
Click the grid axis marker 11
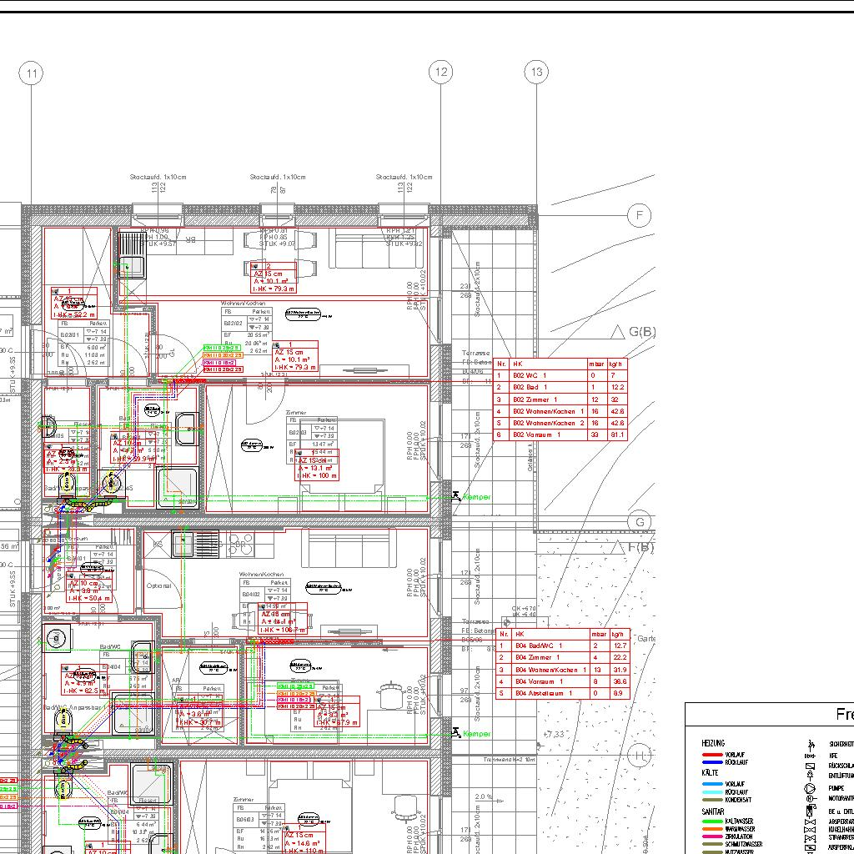(32, 73)
